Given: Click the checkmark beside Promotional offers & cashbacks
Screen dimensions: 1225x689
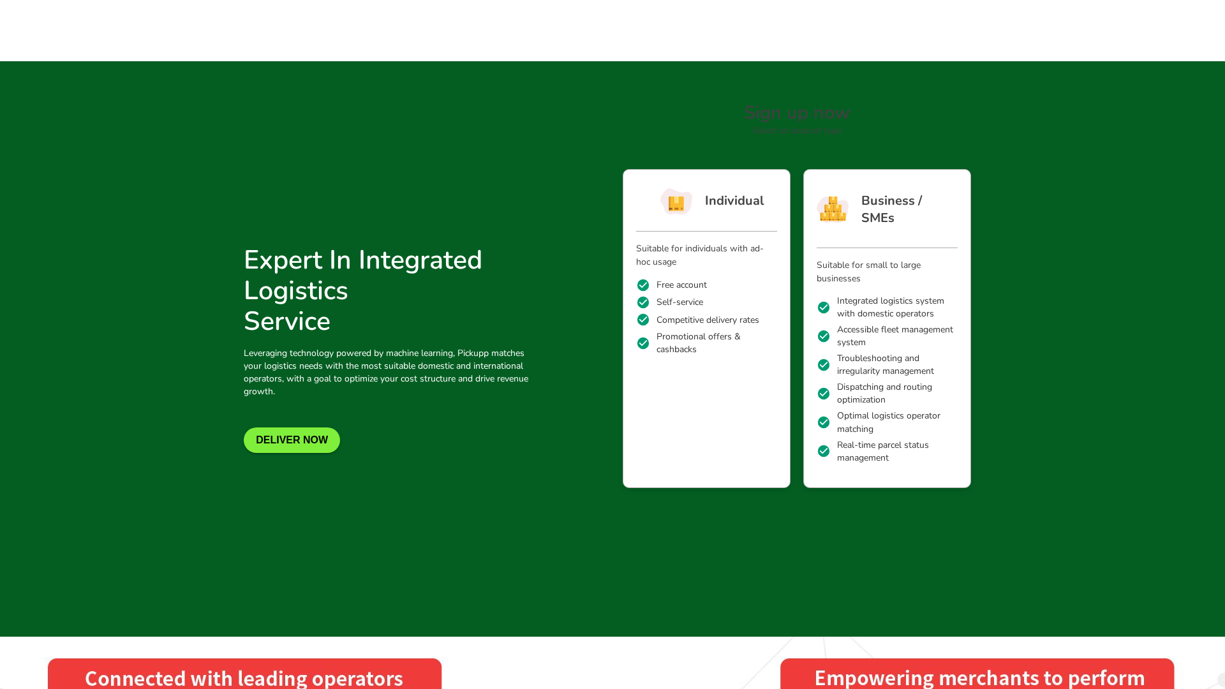Looking at the screenshot, I should pyautogui.click(x=643, y=343).
